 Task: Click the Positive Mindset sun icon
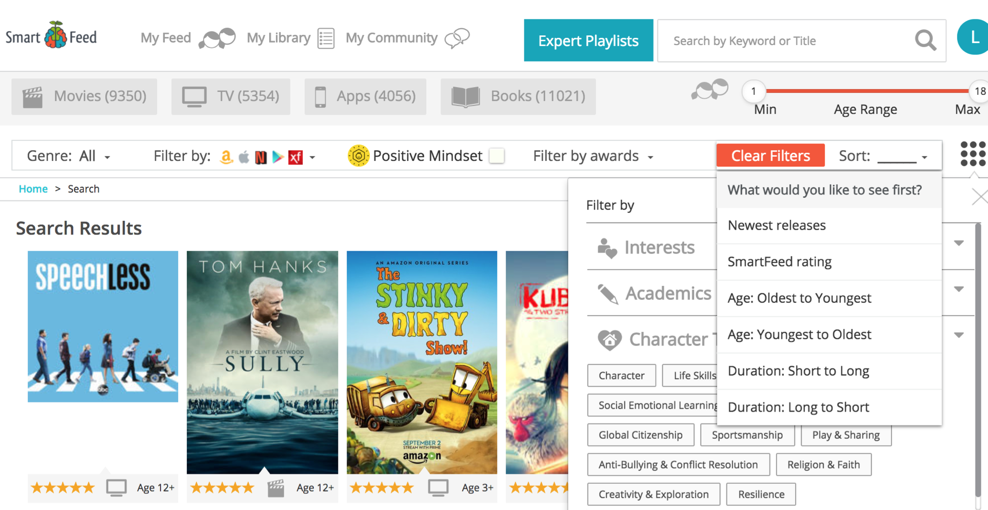pos(358,156)
